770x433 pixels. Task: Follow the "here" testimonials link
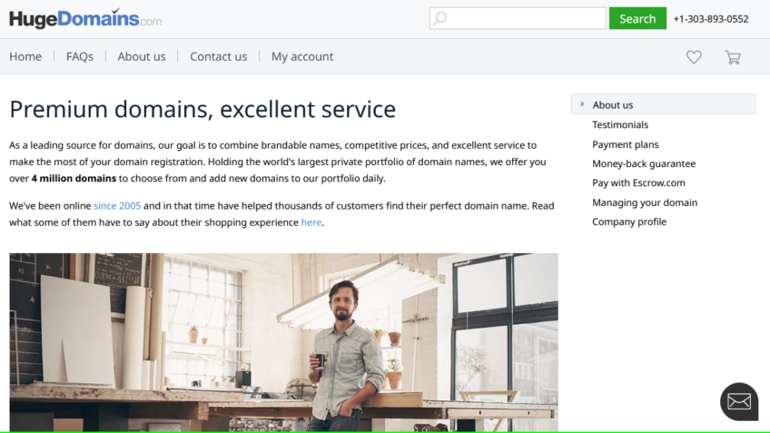[311, 222]
